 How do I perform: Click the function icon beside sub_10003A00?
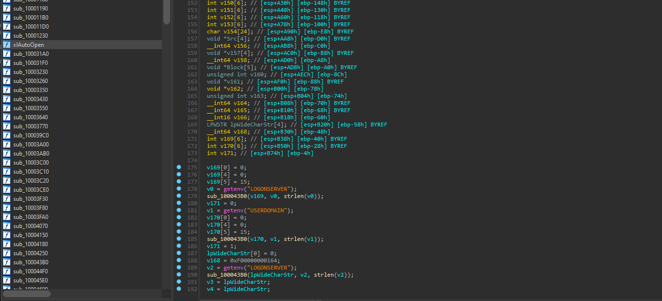coord(7,144)
